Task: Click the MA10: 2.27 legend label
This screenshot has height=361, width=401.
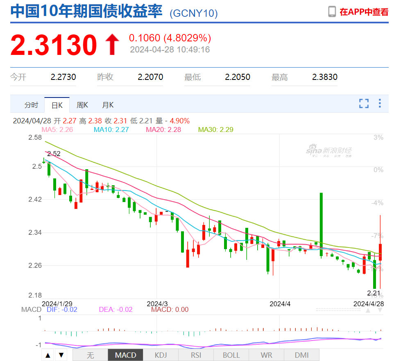Action: click(x=111, y=129)
